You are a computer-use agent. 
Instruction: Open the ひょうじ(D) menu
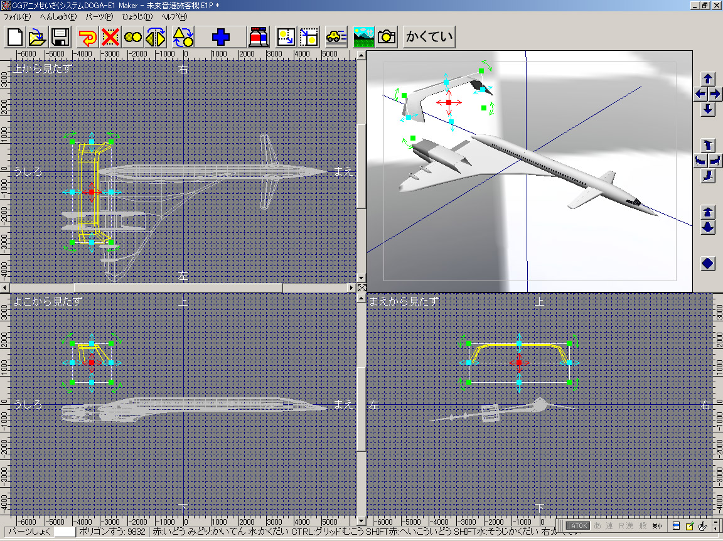(137, 16)
